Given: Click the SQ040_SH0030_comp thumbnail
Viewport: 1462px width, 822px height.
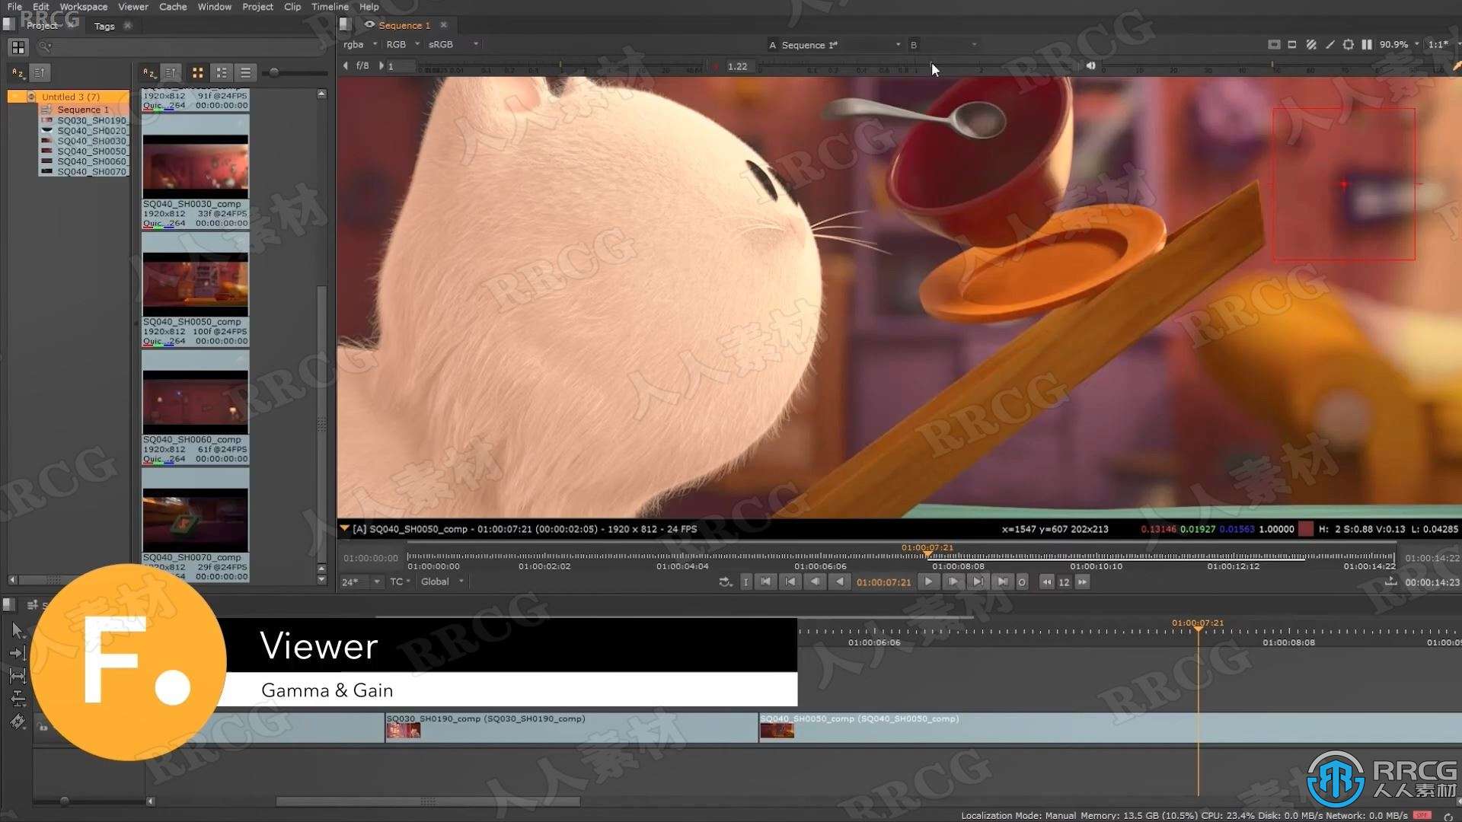Looking at the screenshot, I should coord(196,167).
